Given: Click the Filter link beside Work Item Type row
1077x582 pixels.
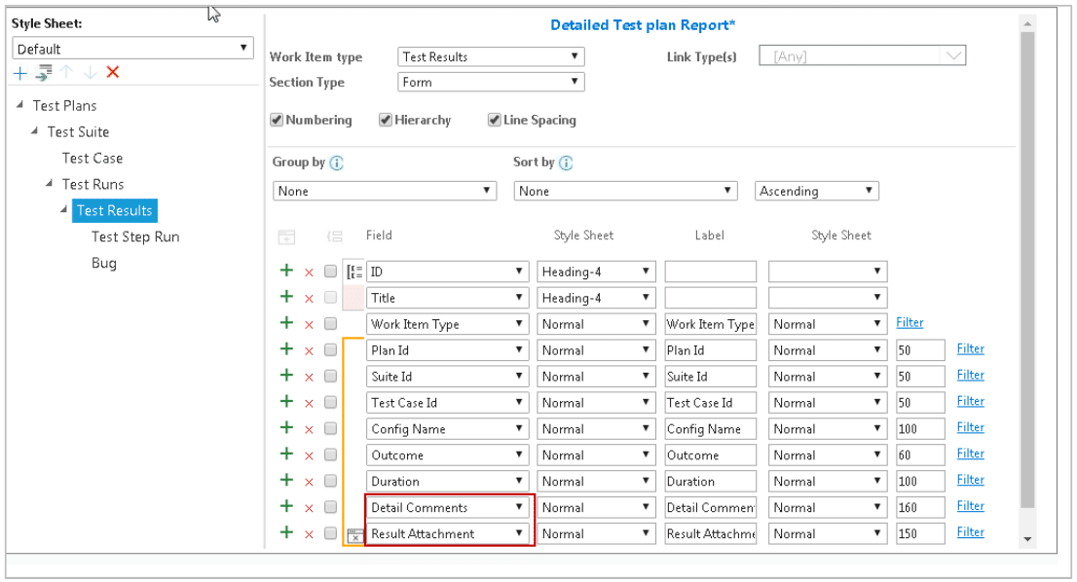Looking at the screenshot, I should point(910,322).
